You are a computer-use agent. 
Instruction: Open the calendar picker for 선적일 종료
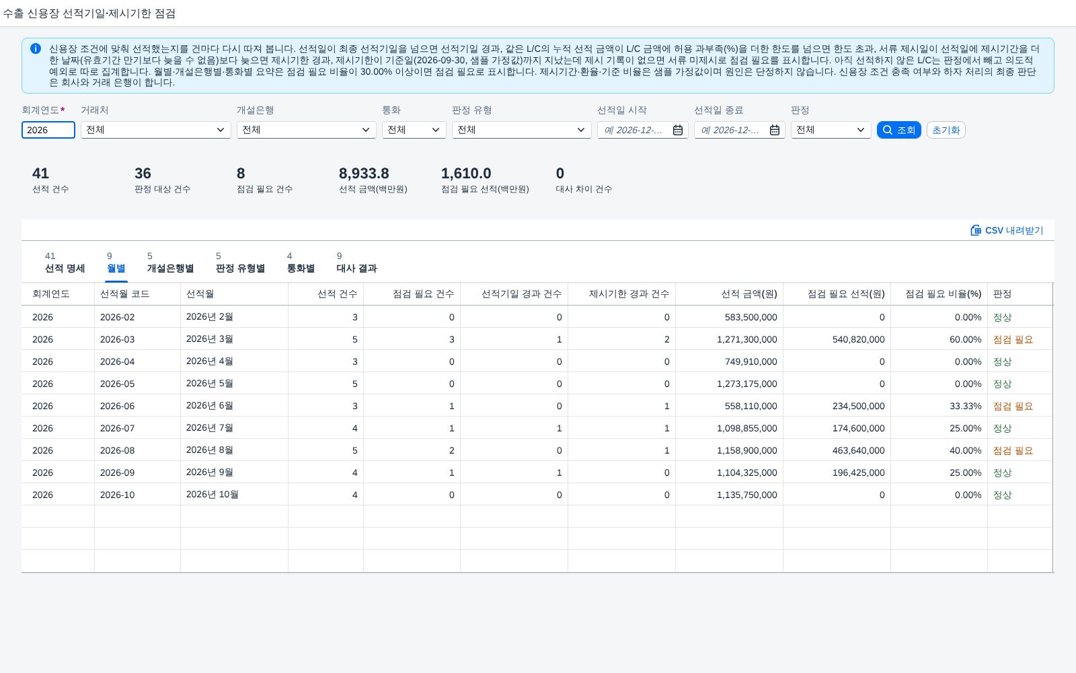775,130
